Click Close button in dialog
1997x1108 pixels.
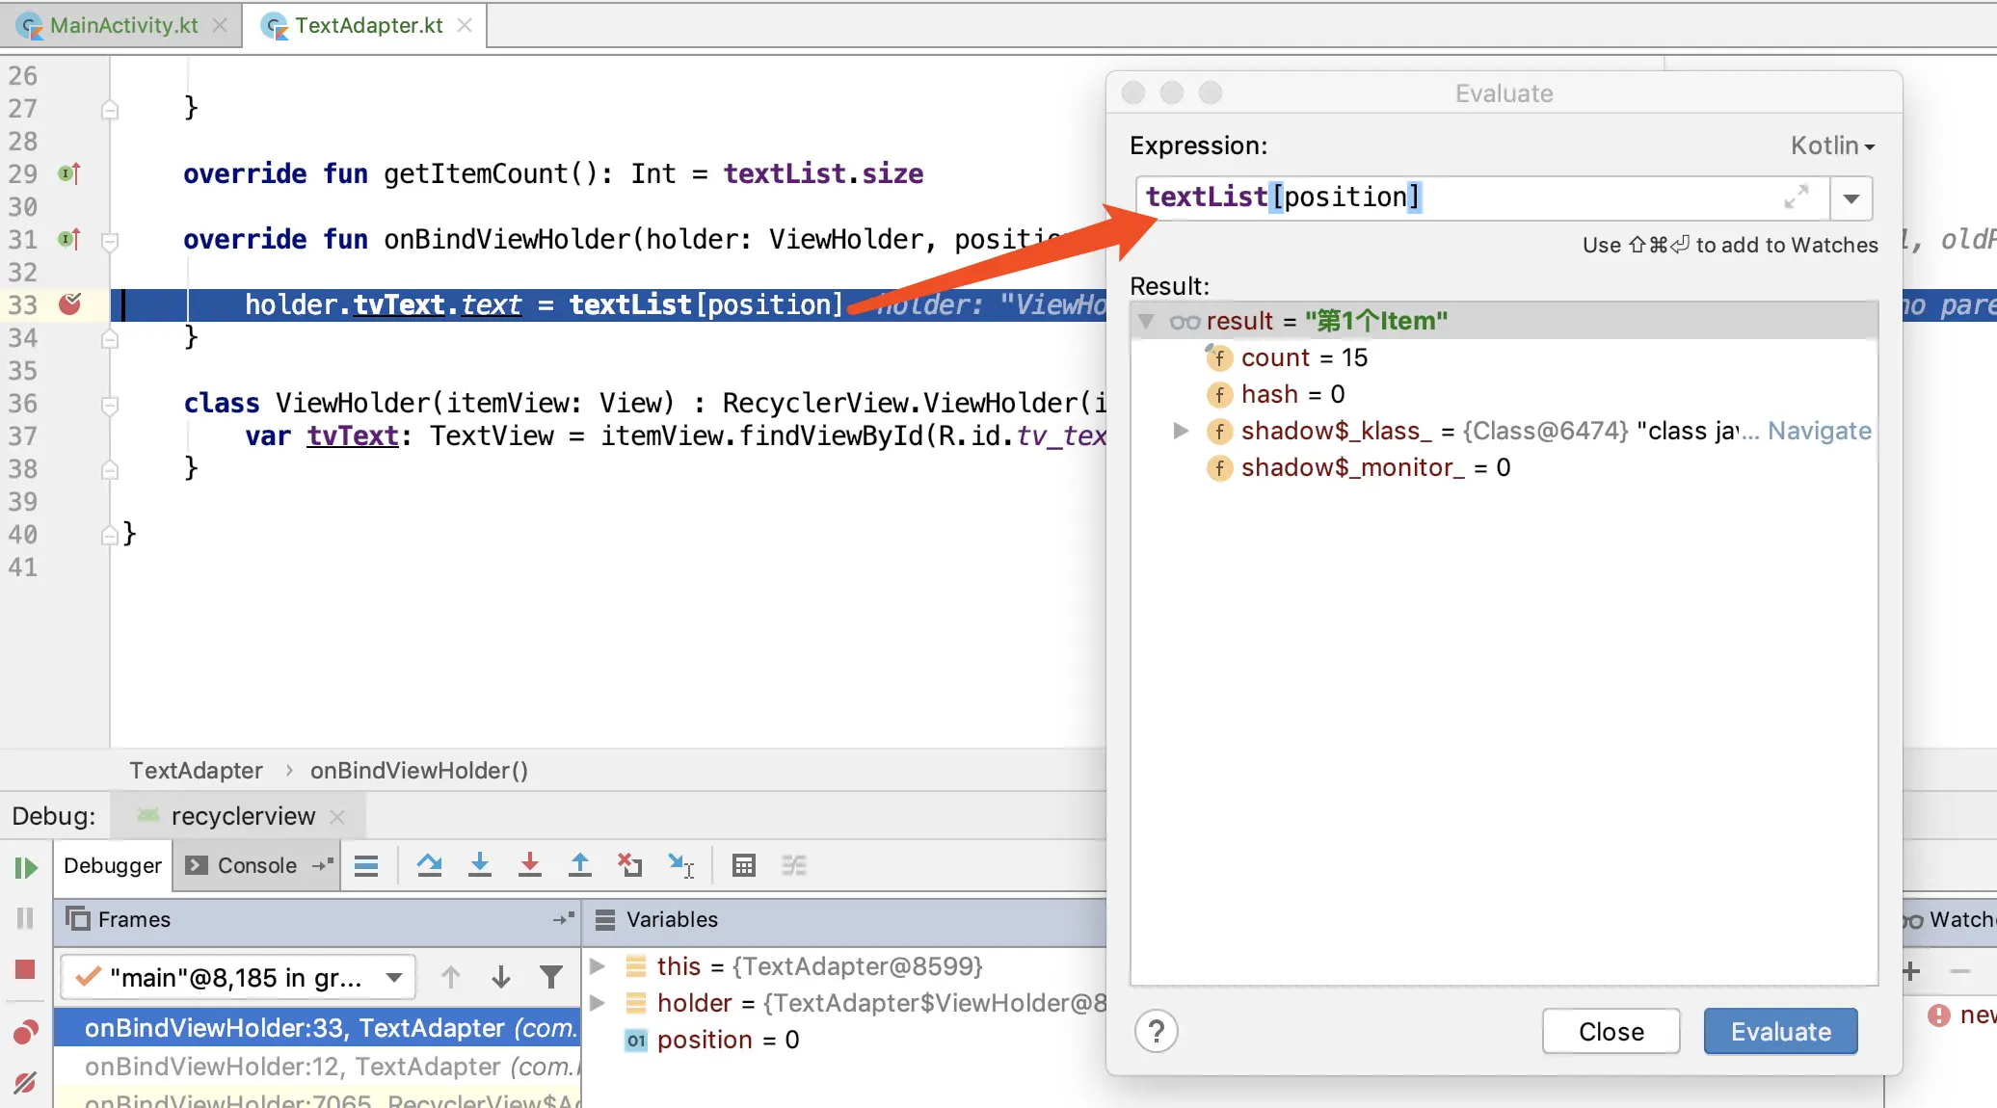click(1611, 1032)
